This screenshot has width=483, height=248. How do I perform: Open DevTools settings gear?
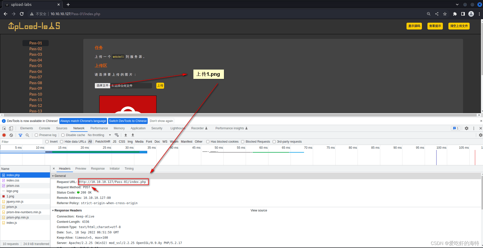(x=466, y=128)
